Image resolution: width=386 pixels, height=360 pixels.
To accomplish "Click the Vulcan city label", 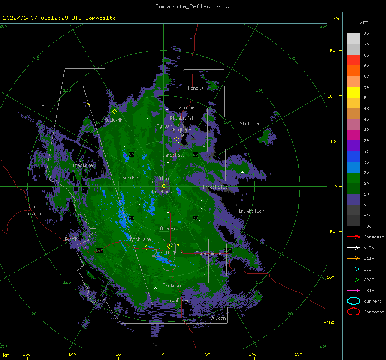I will point(218,318).
